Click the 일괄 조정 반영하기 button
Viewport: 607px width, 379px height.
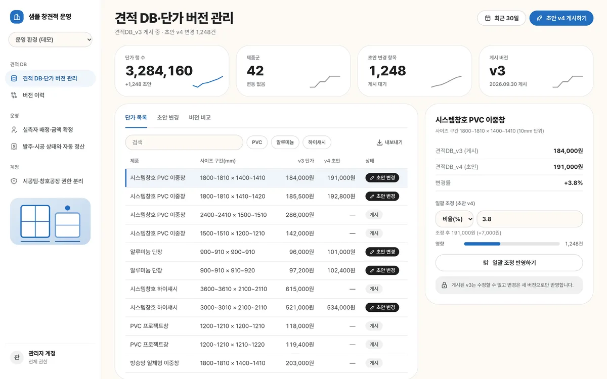pyautogui.click(x=509, y=263)
